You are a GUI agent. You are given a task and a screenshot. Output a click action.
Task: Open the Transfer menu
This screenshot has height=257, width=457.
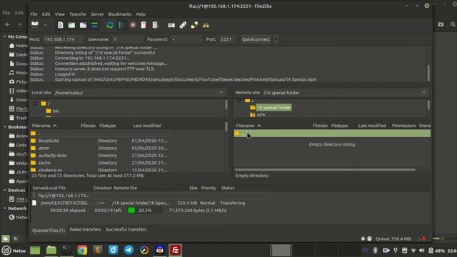pyautogui.click(x=78, y=14)
